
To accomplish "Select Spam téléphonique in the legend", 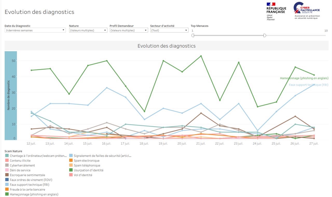I will coord(87,165).
